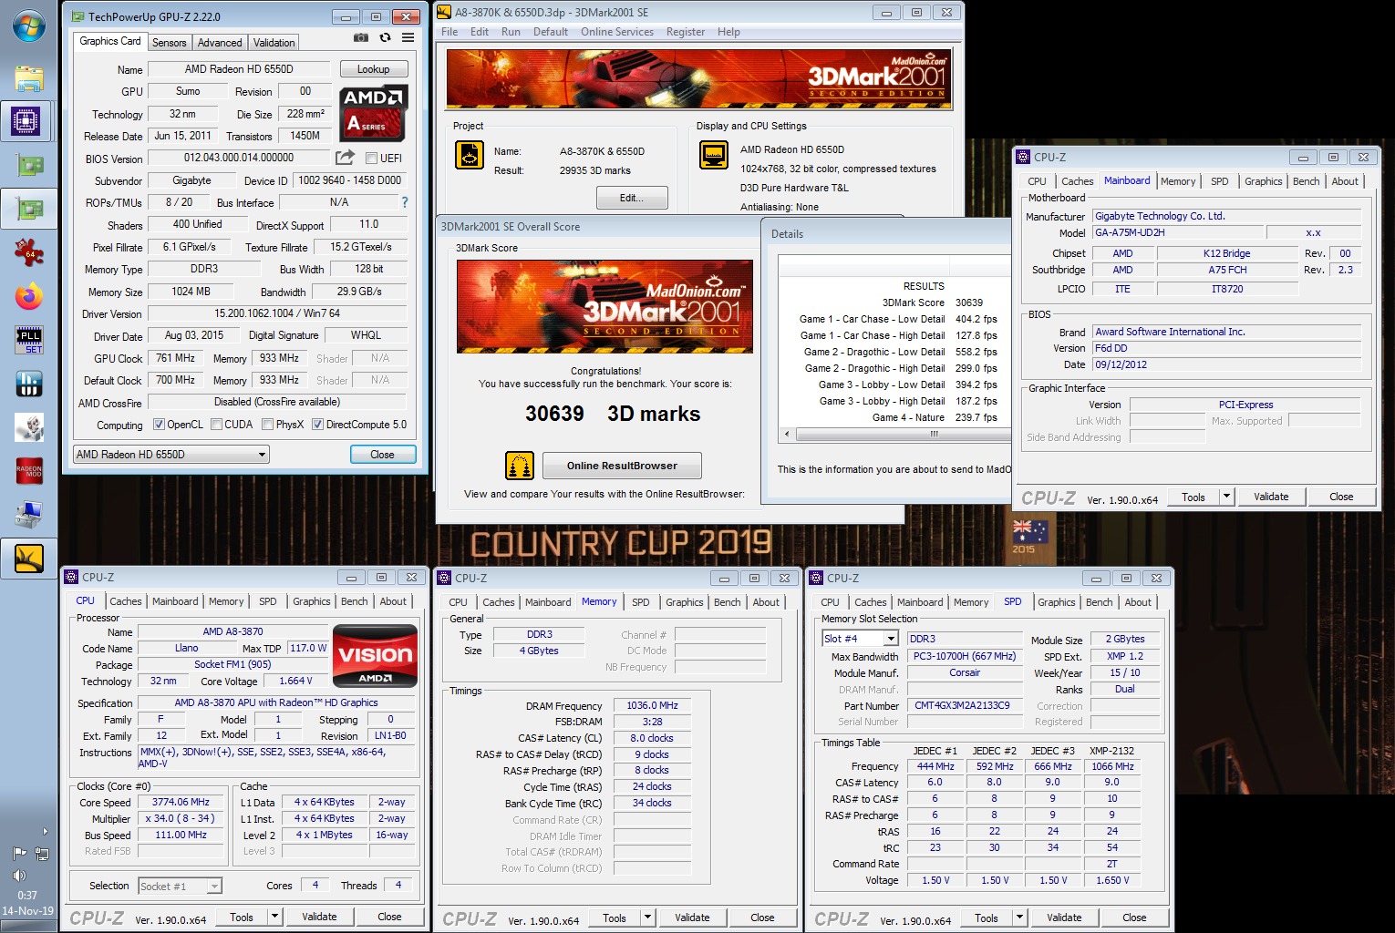The height and width of the screenshot is (933, 1395).
Task: Open Graphics tab in CPU-Z Memory window
Action: pyautogui.click(x=684, y=602)
